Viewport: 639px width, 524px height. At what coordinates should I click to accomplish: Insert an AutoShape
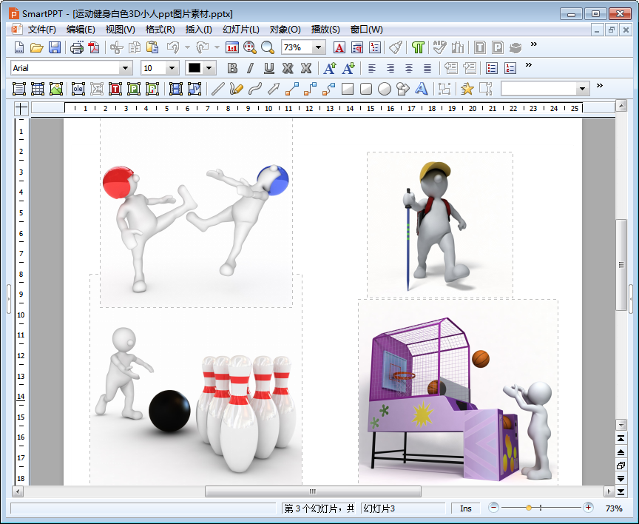[x=402, y=89]
